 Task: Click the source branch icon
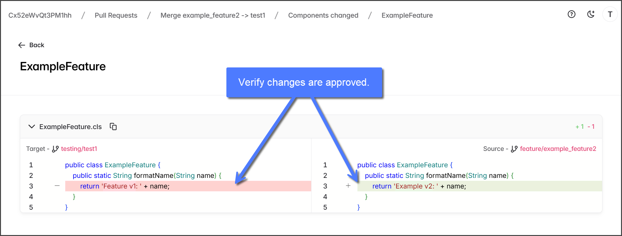[x=514, y=149]
